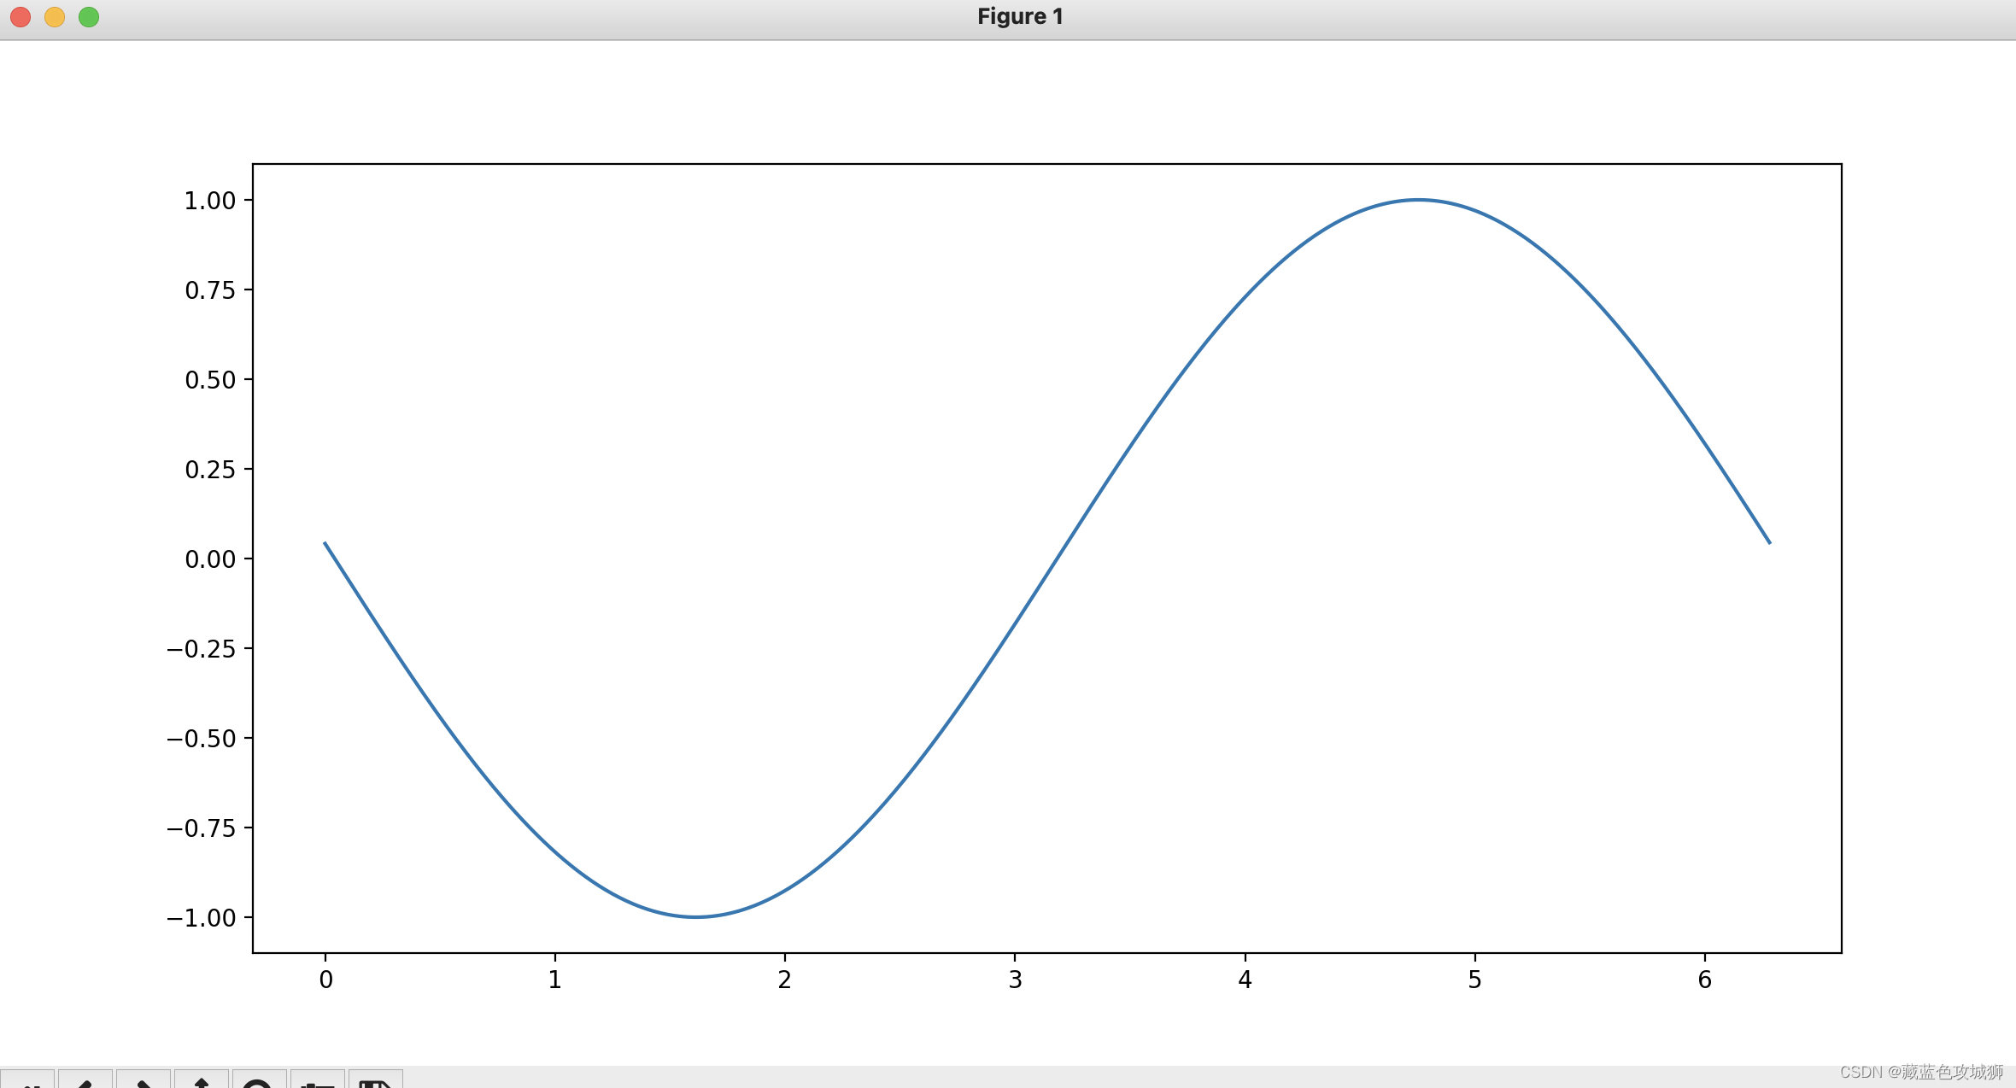2016x1088 pixels.
Task: Click the x-axis tick label 3
Action: (1015, 980)
